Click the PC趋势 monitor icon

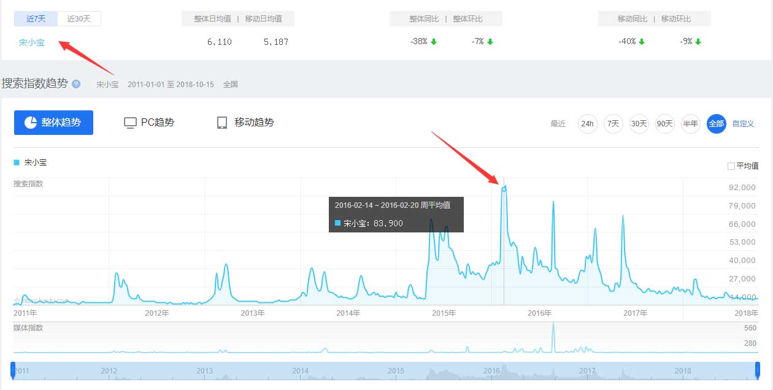click(129, 123)
